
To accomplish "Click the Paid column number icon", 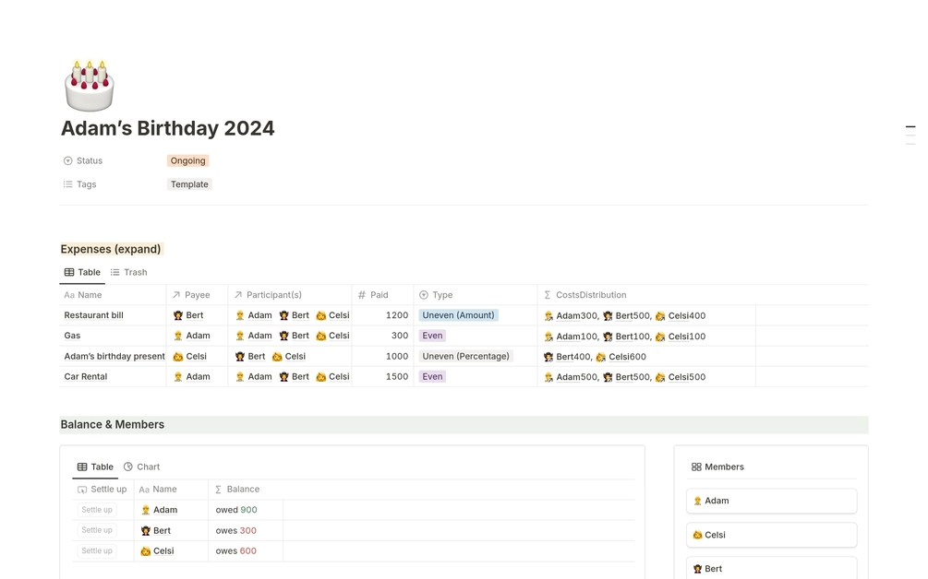I will pyautogui.click(x=362, y=295).
